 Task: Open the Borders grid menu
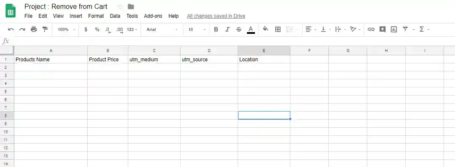[x=278, y=29]
